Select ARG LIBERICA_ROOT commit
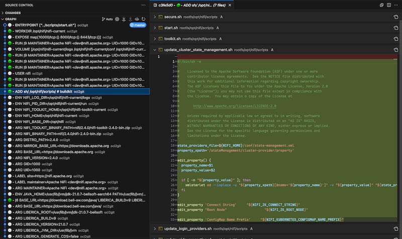The height and width of the screenshot is (239, 402). [74, 212]
